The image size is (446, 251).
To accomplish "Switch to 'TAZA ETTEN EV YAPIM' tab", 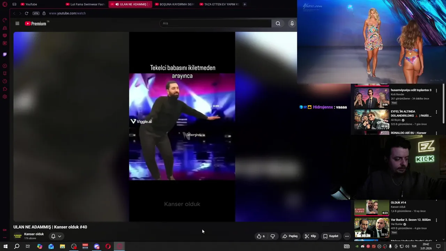I will (x=219, y=4).
